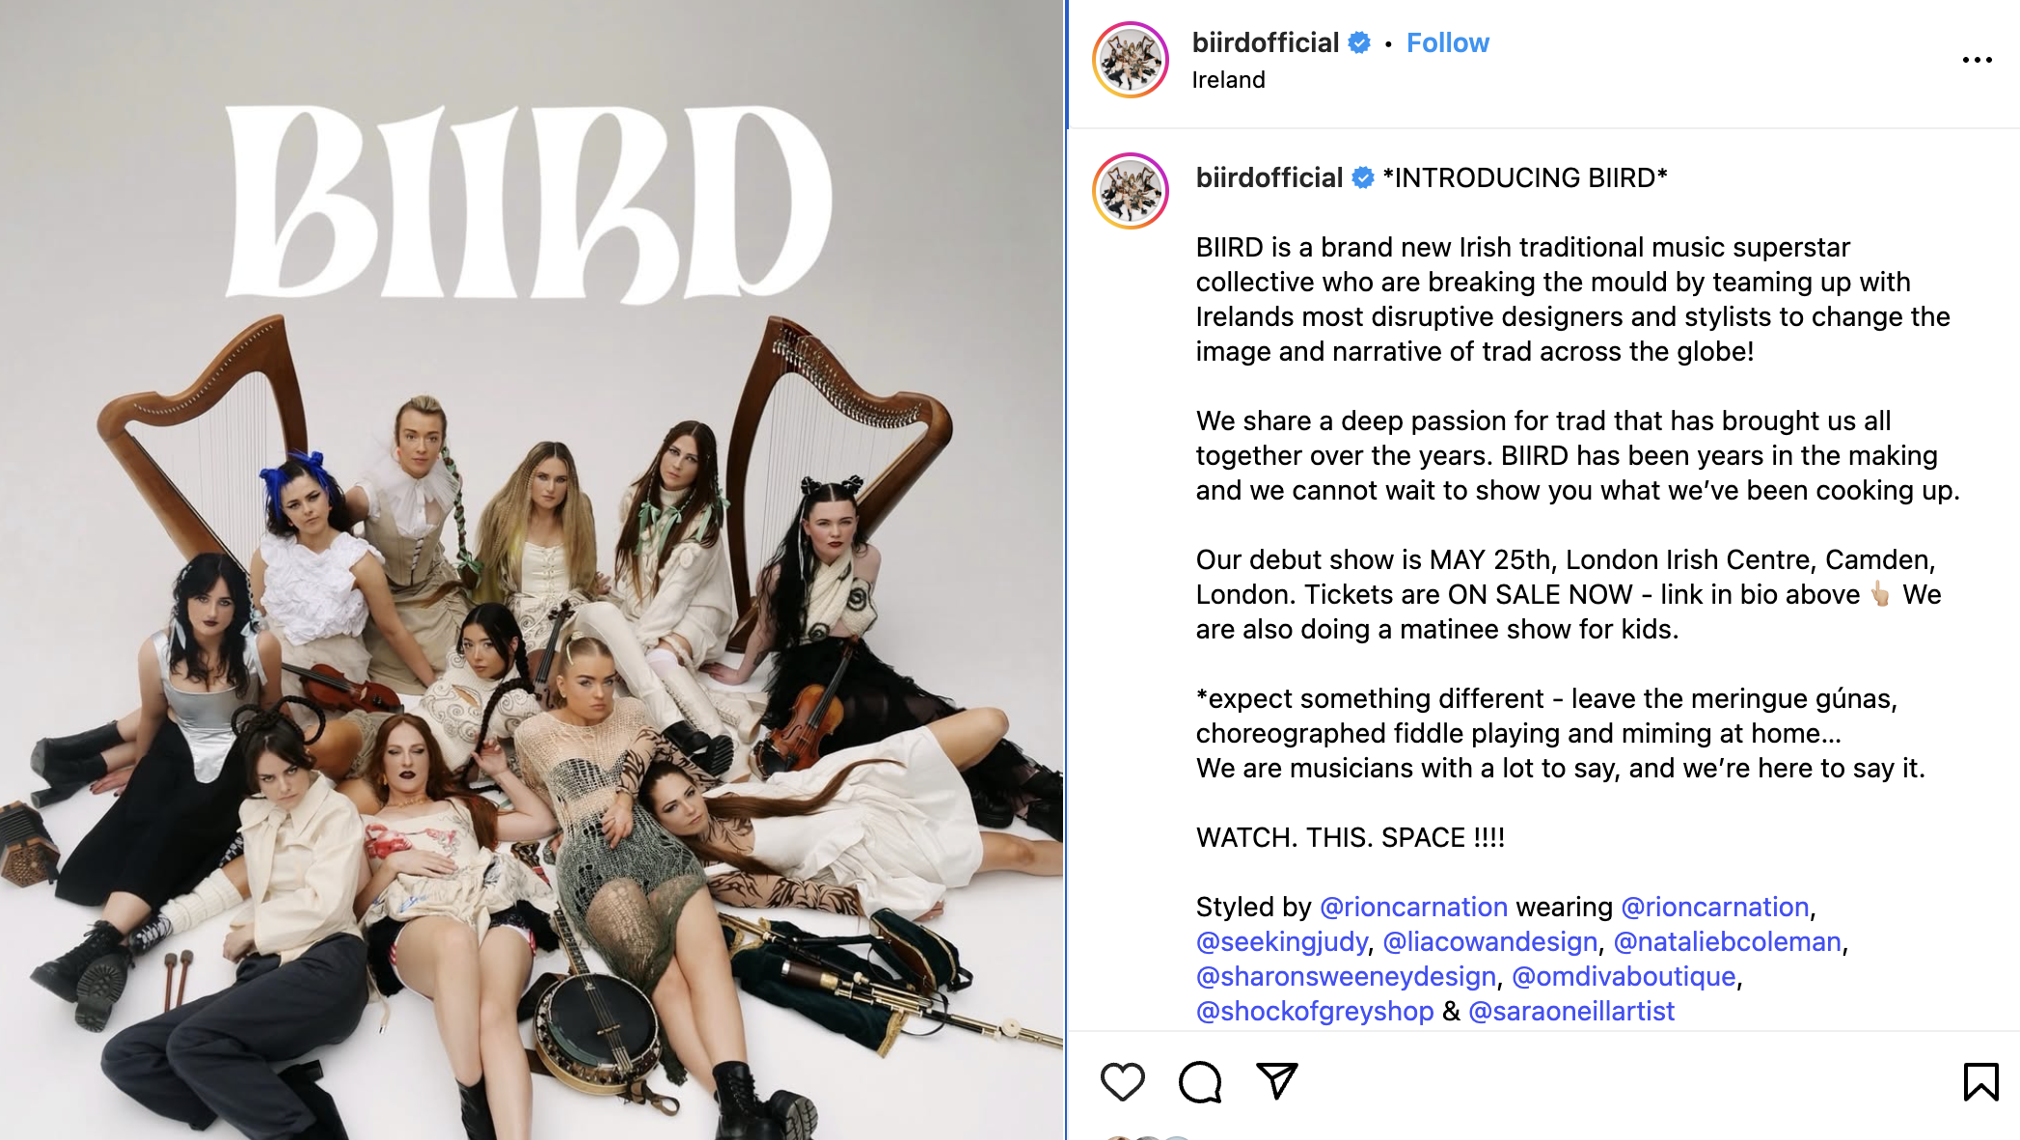The height and width of the screenshot is (1140, 2020).
Task: Share the post via paper plane icon
Action: tap(1277, 1081)
